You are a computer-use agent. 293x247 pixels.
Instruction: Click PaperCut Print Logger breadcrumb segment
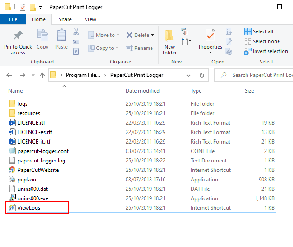coord(137,75)
